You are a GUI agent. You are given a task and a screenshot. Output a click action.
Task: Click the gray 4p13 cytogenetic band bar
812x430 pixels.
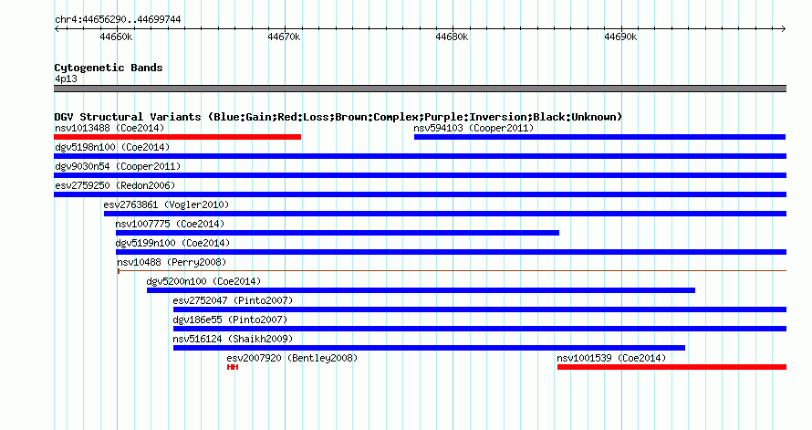[420, 89]
